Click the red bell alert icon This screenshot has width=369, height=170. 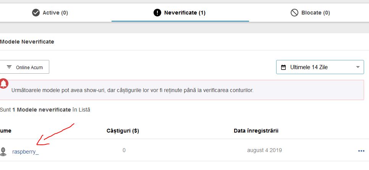pyautogui.click(x=4, y=83)
